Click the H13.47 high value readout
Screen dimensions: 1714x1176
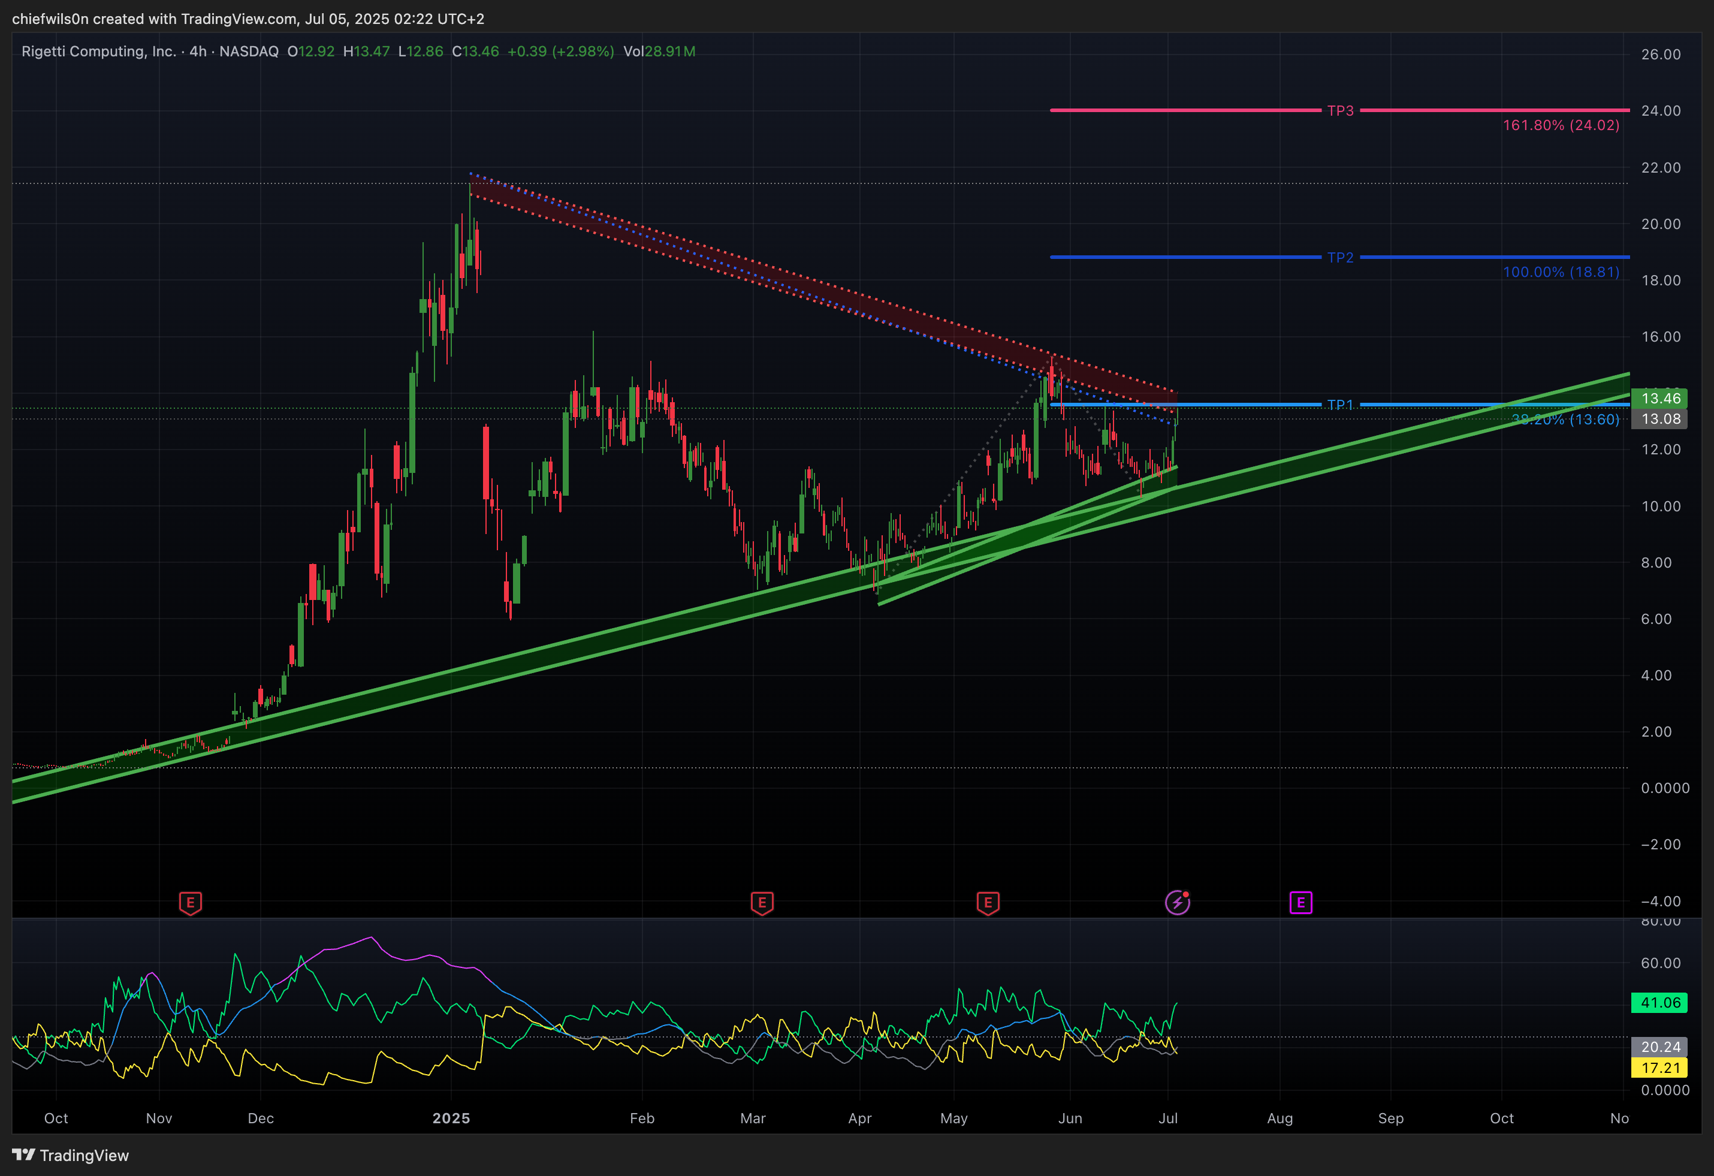click(x=367, y=52)
